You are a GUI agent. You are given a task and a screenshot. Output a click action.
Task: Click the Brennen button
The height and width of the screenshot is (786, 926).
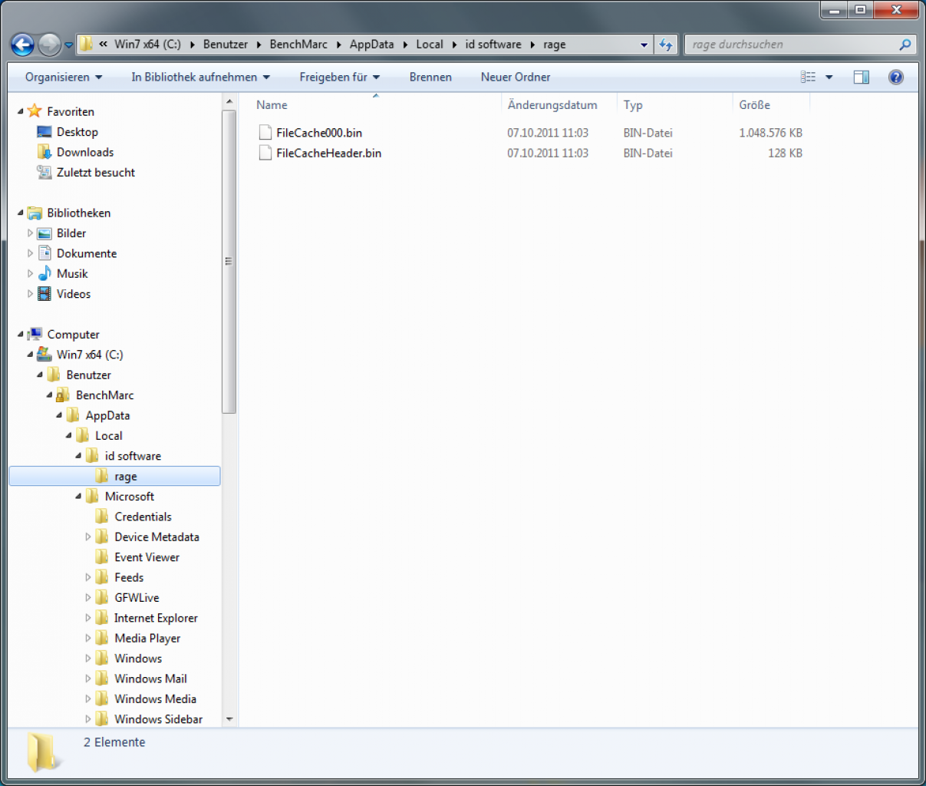pyautogui.click(x=430, y=77)
